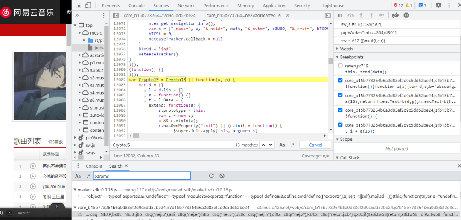Collapse the Breakpoints section

tap(352, 57)
